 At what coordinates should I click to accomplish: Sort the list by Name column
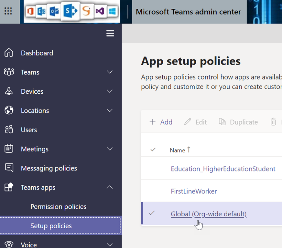[178, 150]
